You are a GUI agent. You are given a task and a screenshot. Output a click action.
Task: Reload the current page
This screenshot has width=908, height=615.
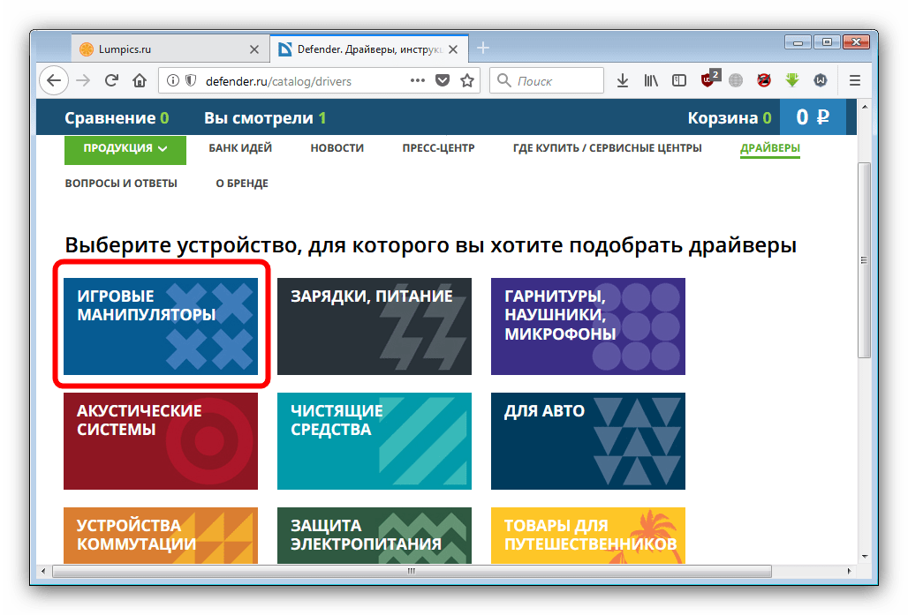[111, 80]
